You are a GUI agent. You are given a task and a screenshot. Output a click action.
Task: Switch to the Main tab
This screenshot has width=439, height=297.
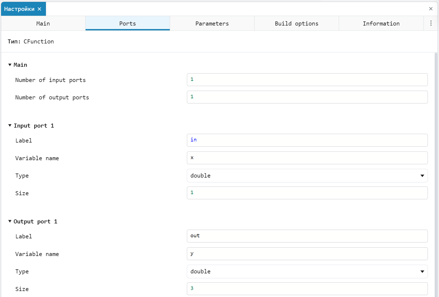tap(43, 24)
